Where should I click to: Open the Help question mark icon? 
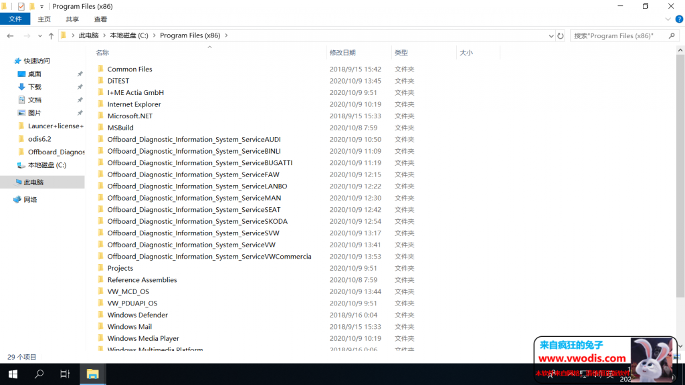[678, 19]
